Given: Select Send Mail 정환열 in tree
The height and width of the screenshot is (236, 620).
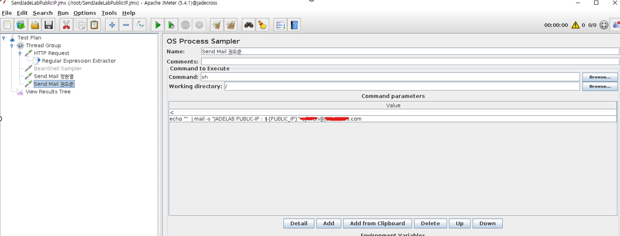Looking at the screenshot, I should [x=54, y=76].
